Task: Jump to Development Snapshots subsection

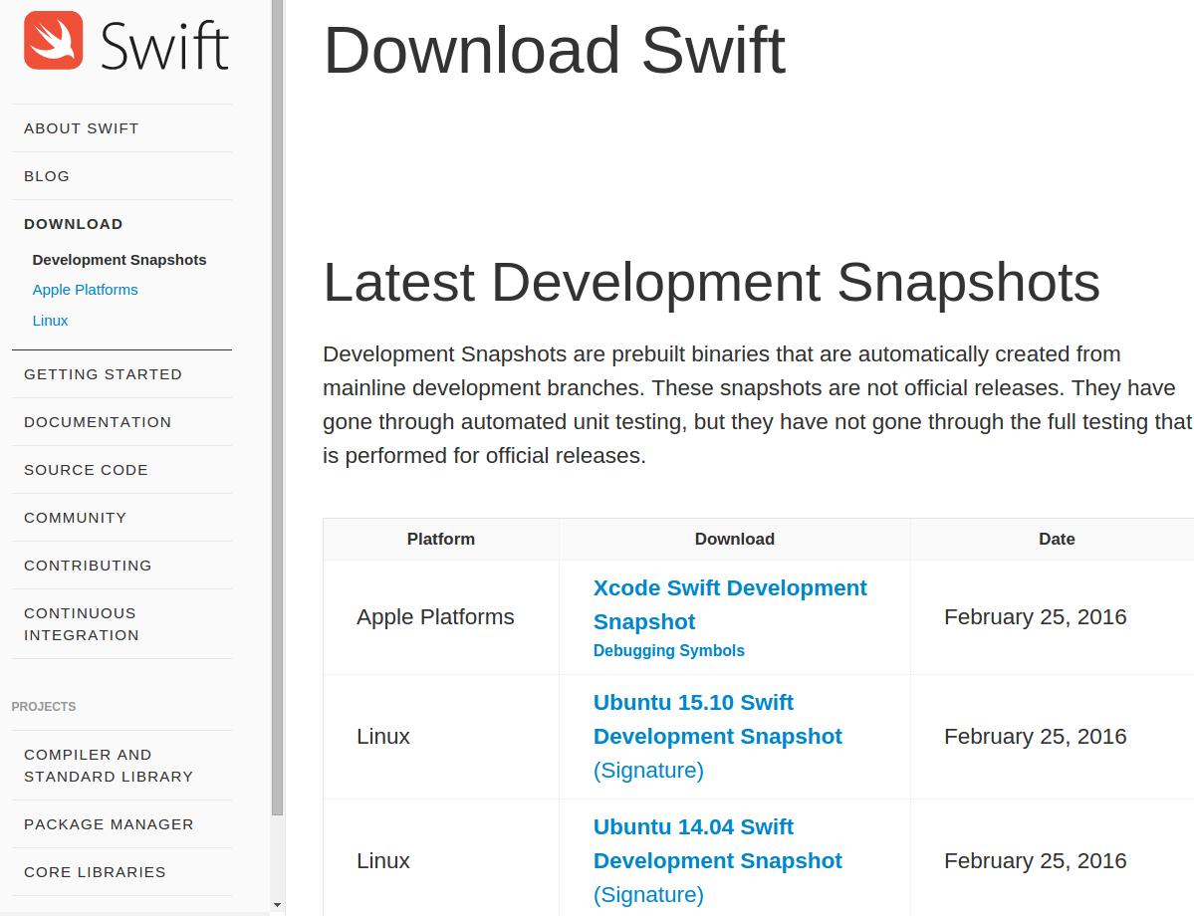Action: 119,260
